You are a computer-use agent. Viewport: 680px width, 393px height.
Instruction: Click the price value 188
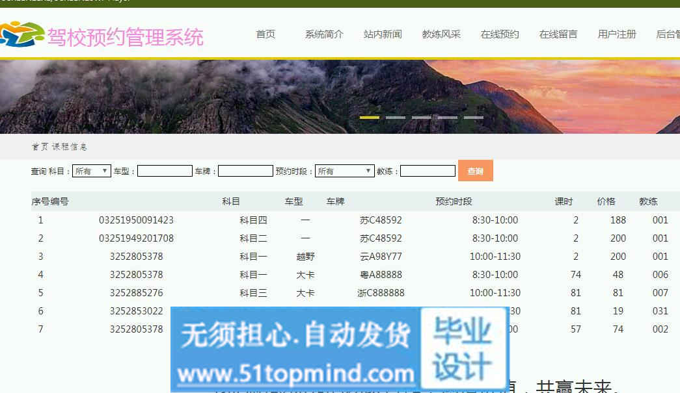(618, 220)
